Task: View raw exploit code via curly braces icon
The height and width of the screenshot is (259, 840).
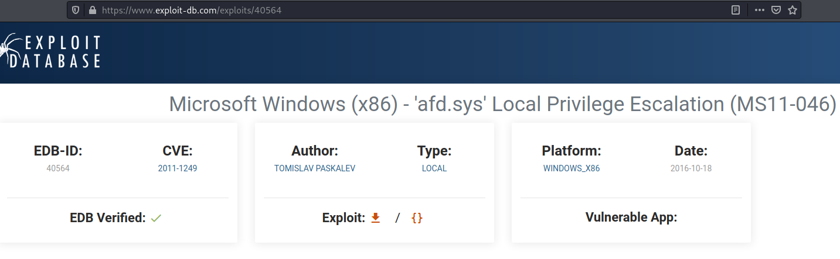Action: coord(417,218)
